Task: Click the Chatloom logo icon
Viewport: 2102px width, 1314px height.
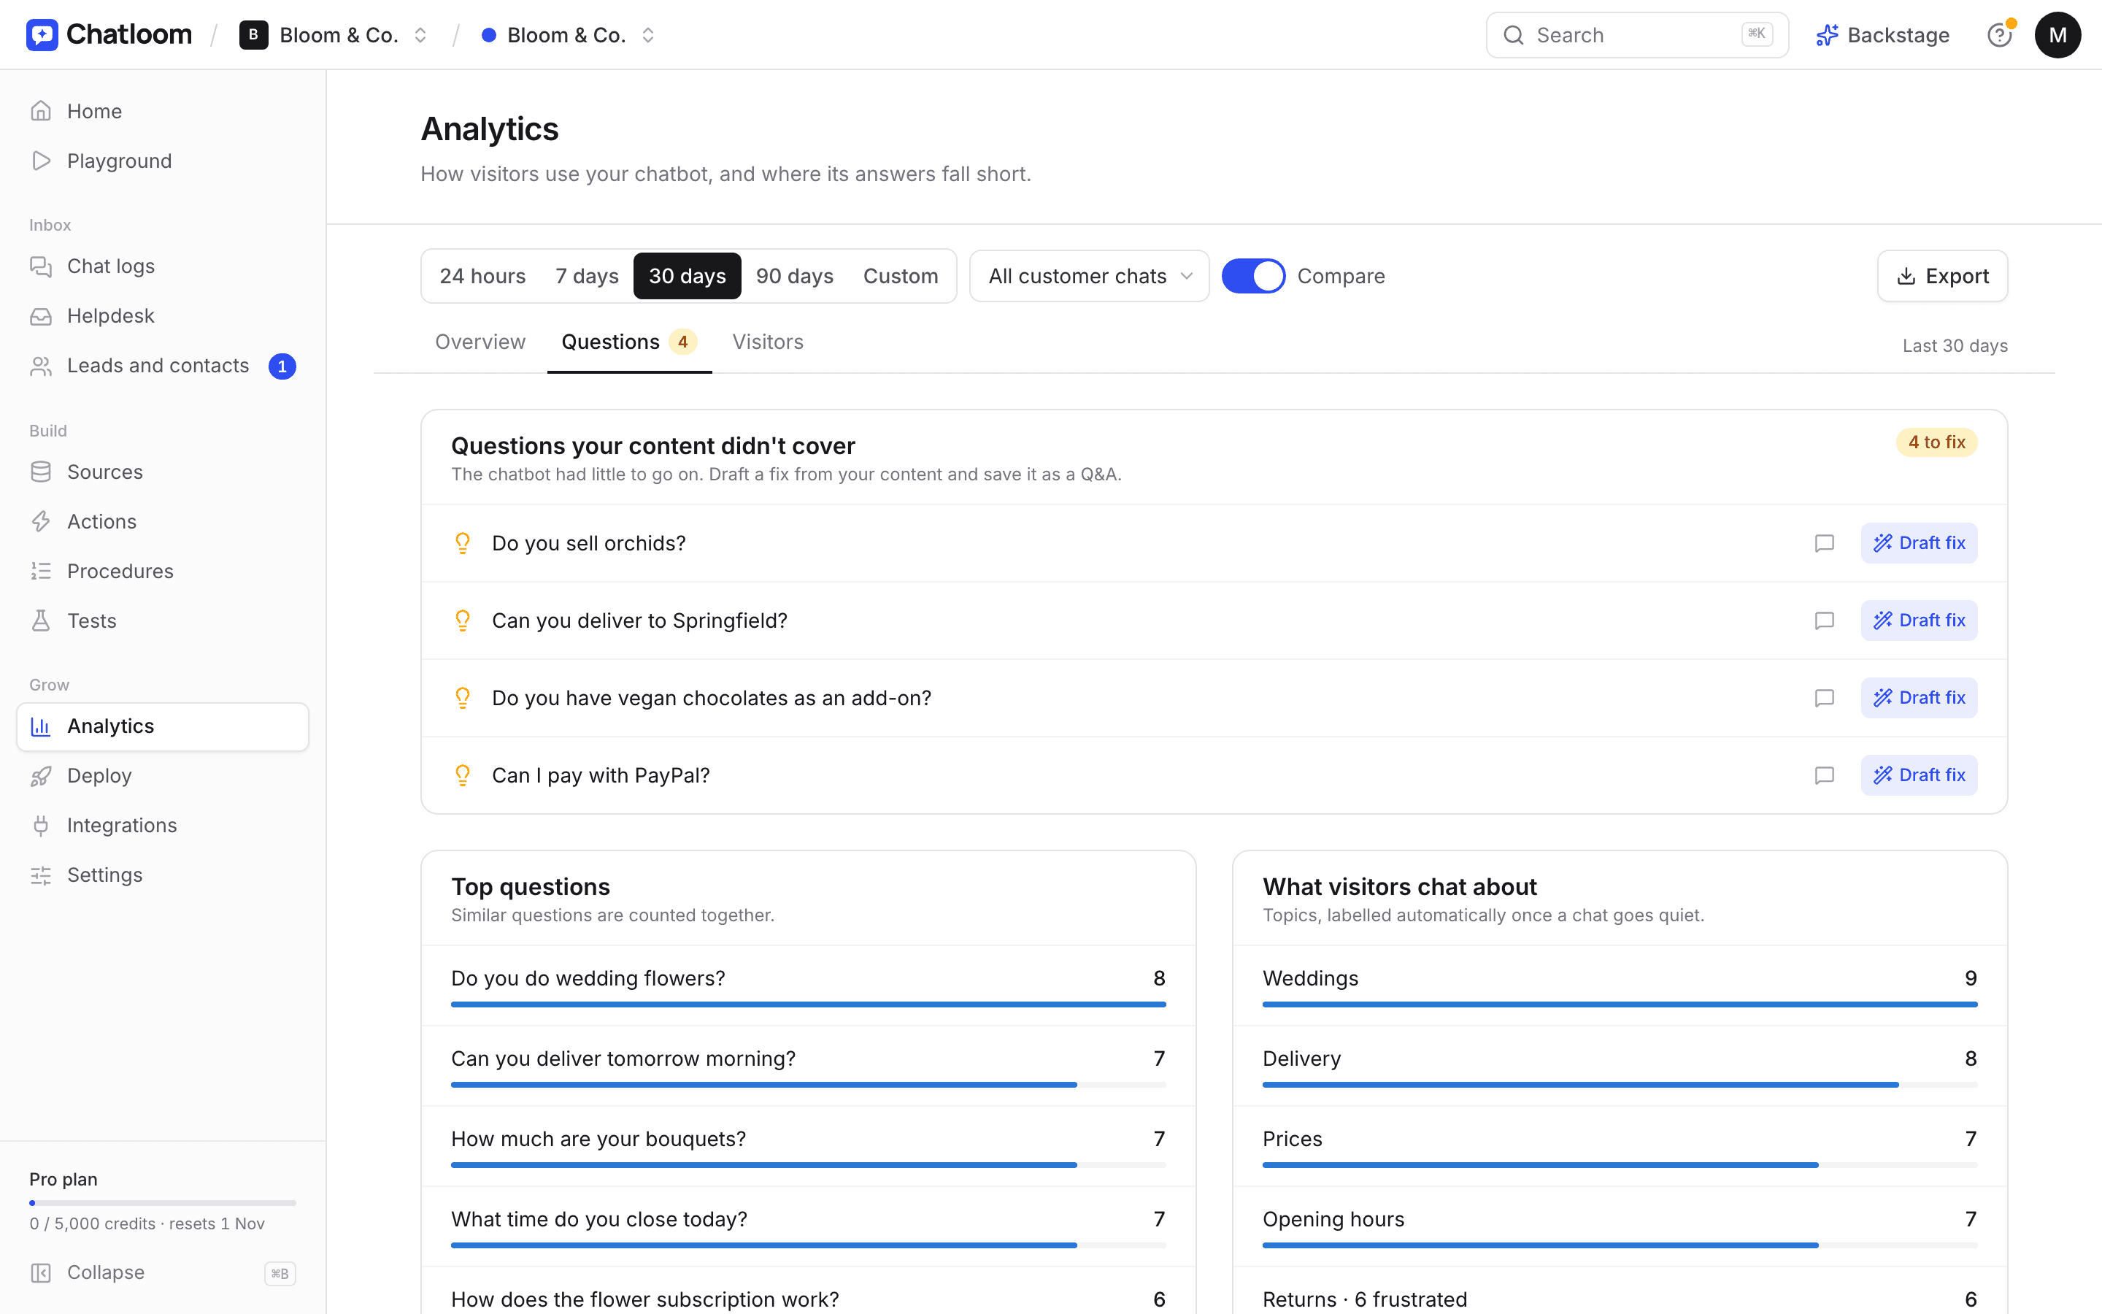Action: (x=42, y=35)
